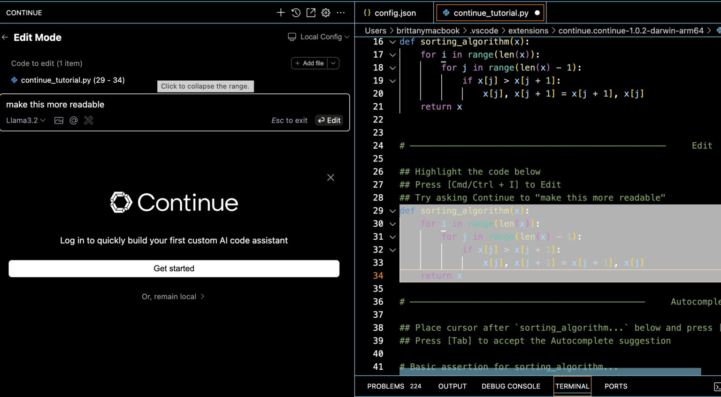Fold the if block at line 32
721x397 pixels.
point(393,250)
